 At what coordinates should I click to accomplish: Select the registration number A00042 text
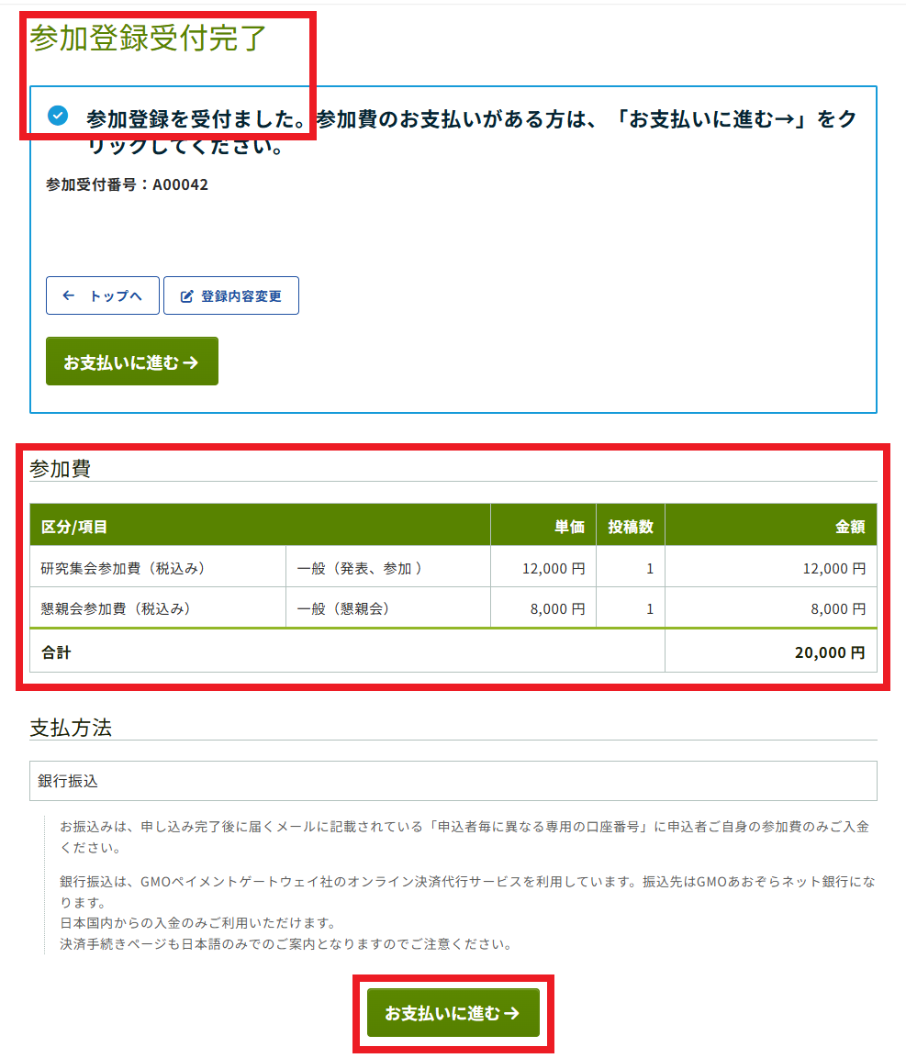(180, 184)
